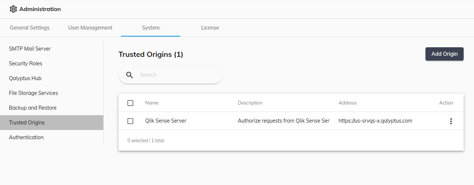Open the Qlik Sense Server action menu

click(x=451, y=121)
